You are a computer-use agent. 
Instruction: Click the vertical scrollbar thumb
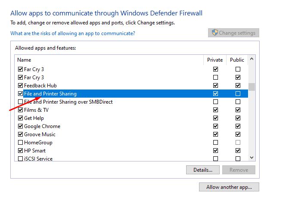[x=251, y=87]
